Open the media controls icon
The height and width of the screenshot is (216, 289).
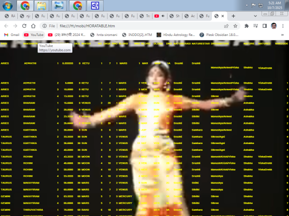point(255,25)
